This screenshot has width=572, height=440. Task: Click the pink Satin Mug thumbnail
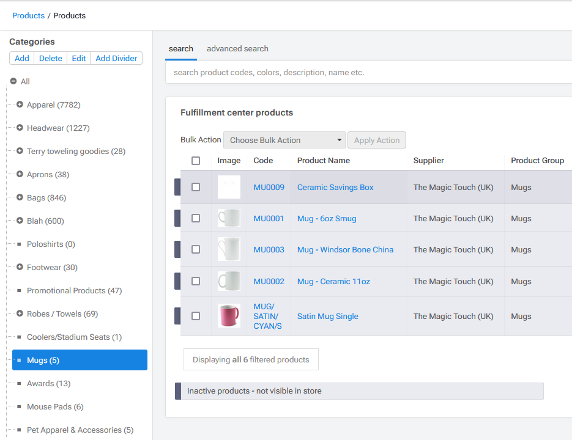[229, 316]
